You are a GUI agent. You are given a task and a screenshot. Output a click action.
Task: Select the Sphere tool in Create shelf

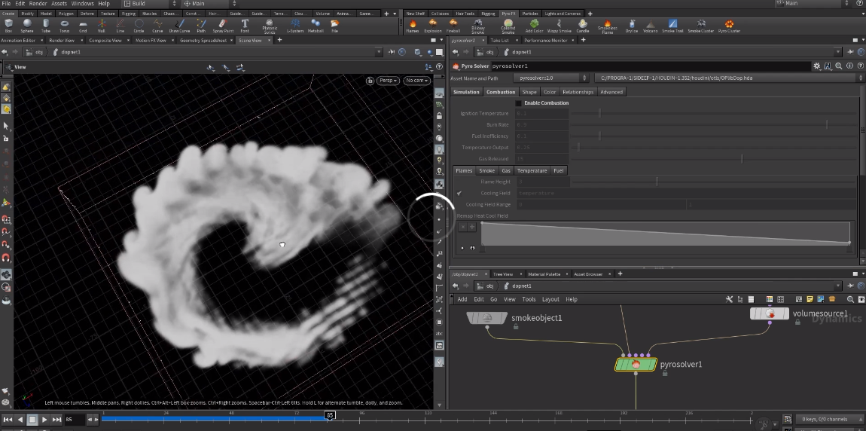(x=27, y=25)
